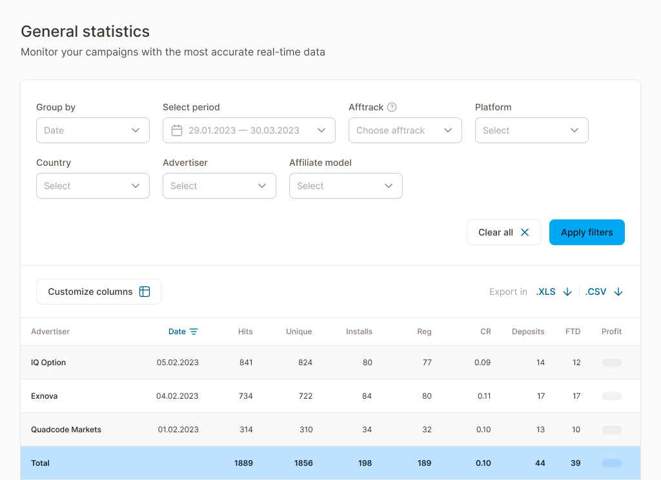The height and width of the screenshot is (480, 661).
Task: Click the sort icon beside Date header
Action: pos(194,332)
